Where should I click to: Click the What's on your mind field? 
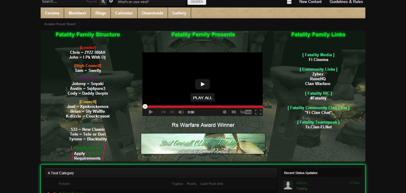pos(150,2)
